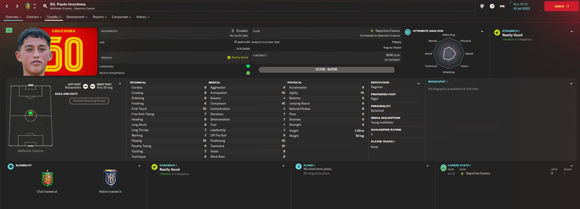Open the trophy/headset icon in the top bar
Screen dimensions: 580x209
(483, 6)
